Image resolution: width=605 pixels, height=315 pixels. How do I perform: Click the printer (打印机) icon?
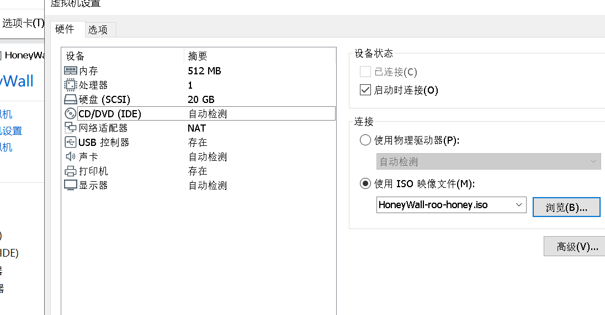click(71, 171)
